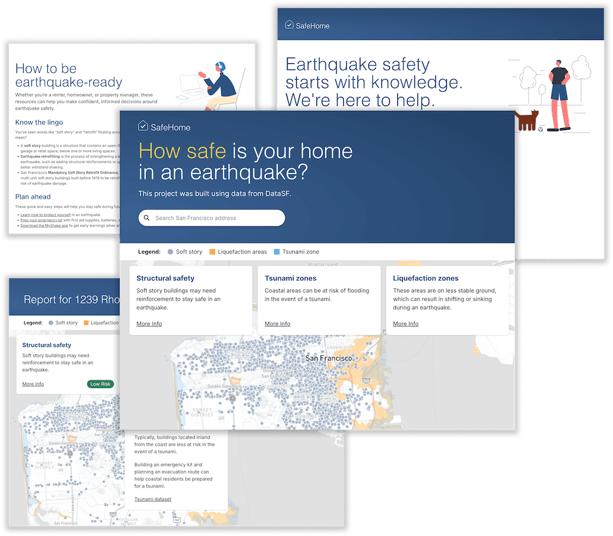This screenshot has height=536, width=613.
Task: Click 'How safe is your home' headline
Action: (x=246, y=161)
